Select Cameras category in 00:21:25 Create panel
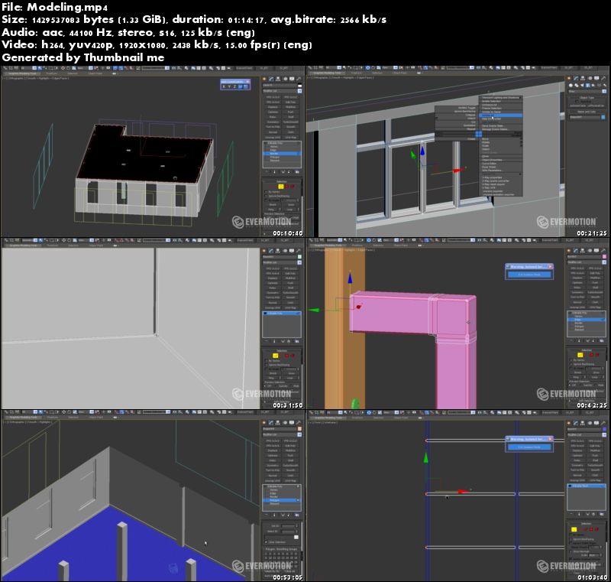 (x=587, y=85)
